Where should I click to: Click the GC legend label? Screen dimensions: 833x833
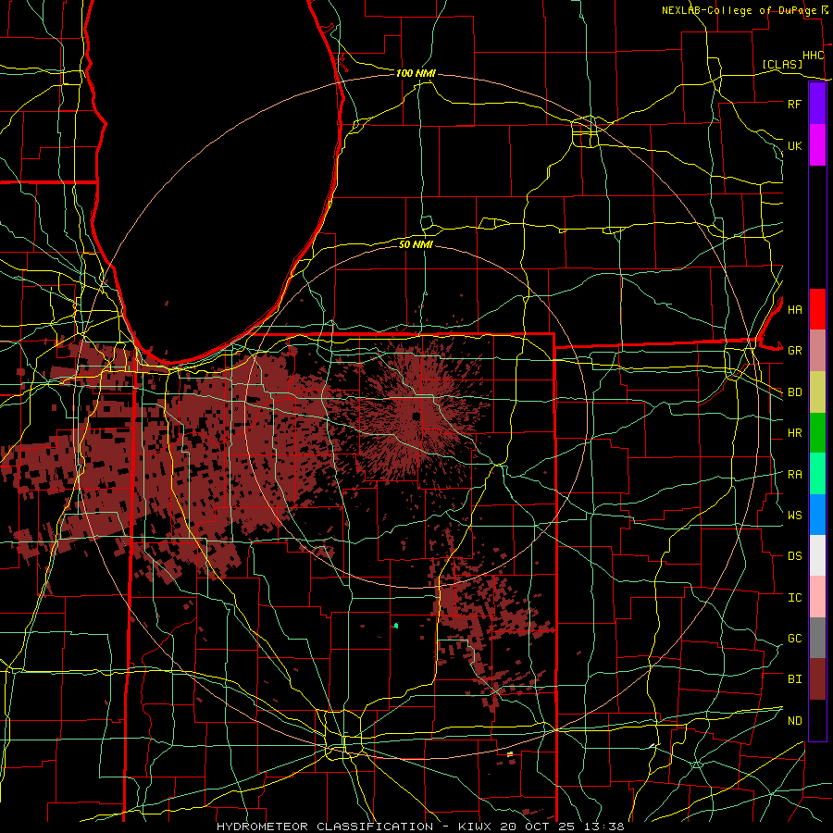coord(795,638)
